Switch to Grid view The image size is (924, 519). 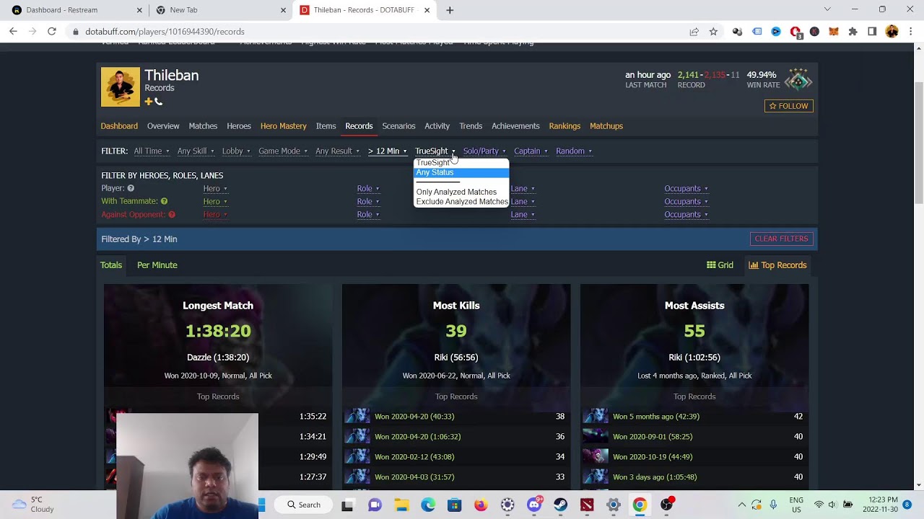(x=720, y=265)
